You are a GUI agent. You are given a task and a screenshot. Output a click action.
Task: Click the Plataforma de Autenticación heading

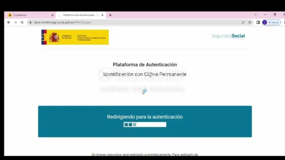click(145, 64)
